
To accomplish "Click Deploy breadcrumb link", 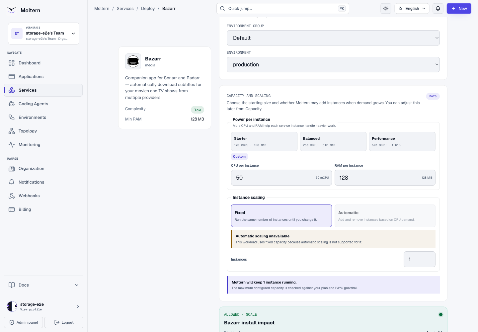I will (148, 9).
